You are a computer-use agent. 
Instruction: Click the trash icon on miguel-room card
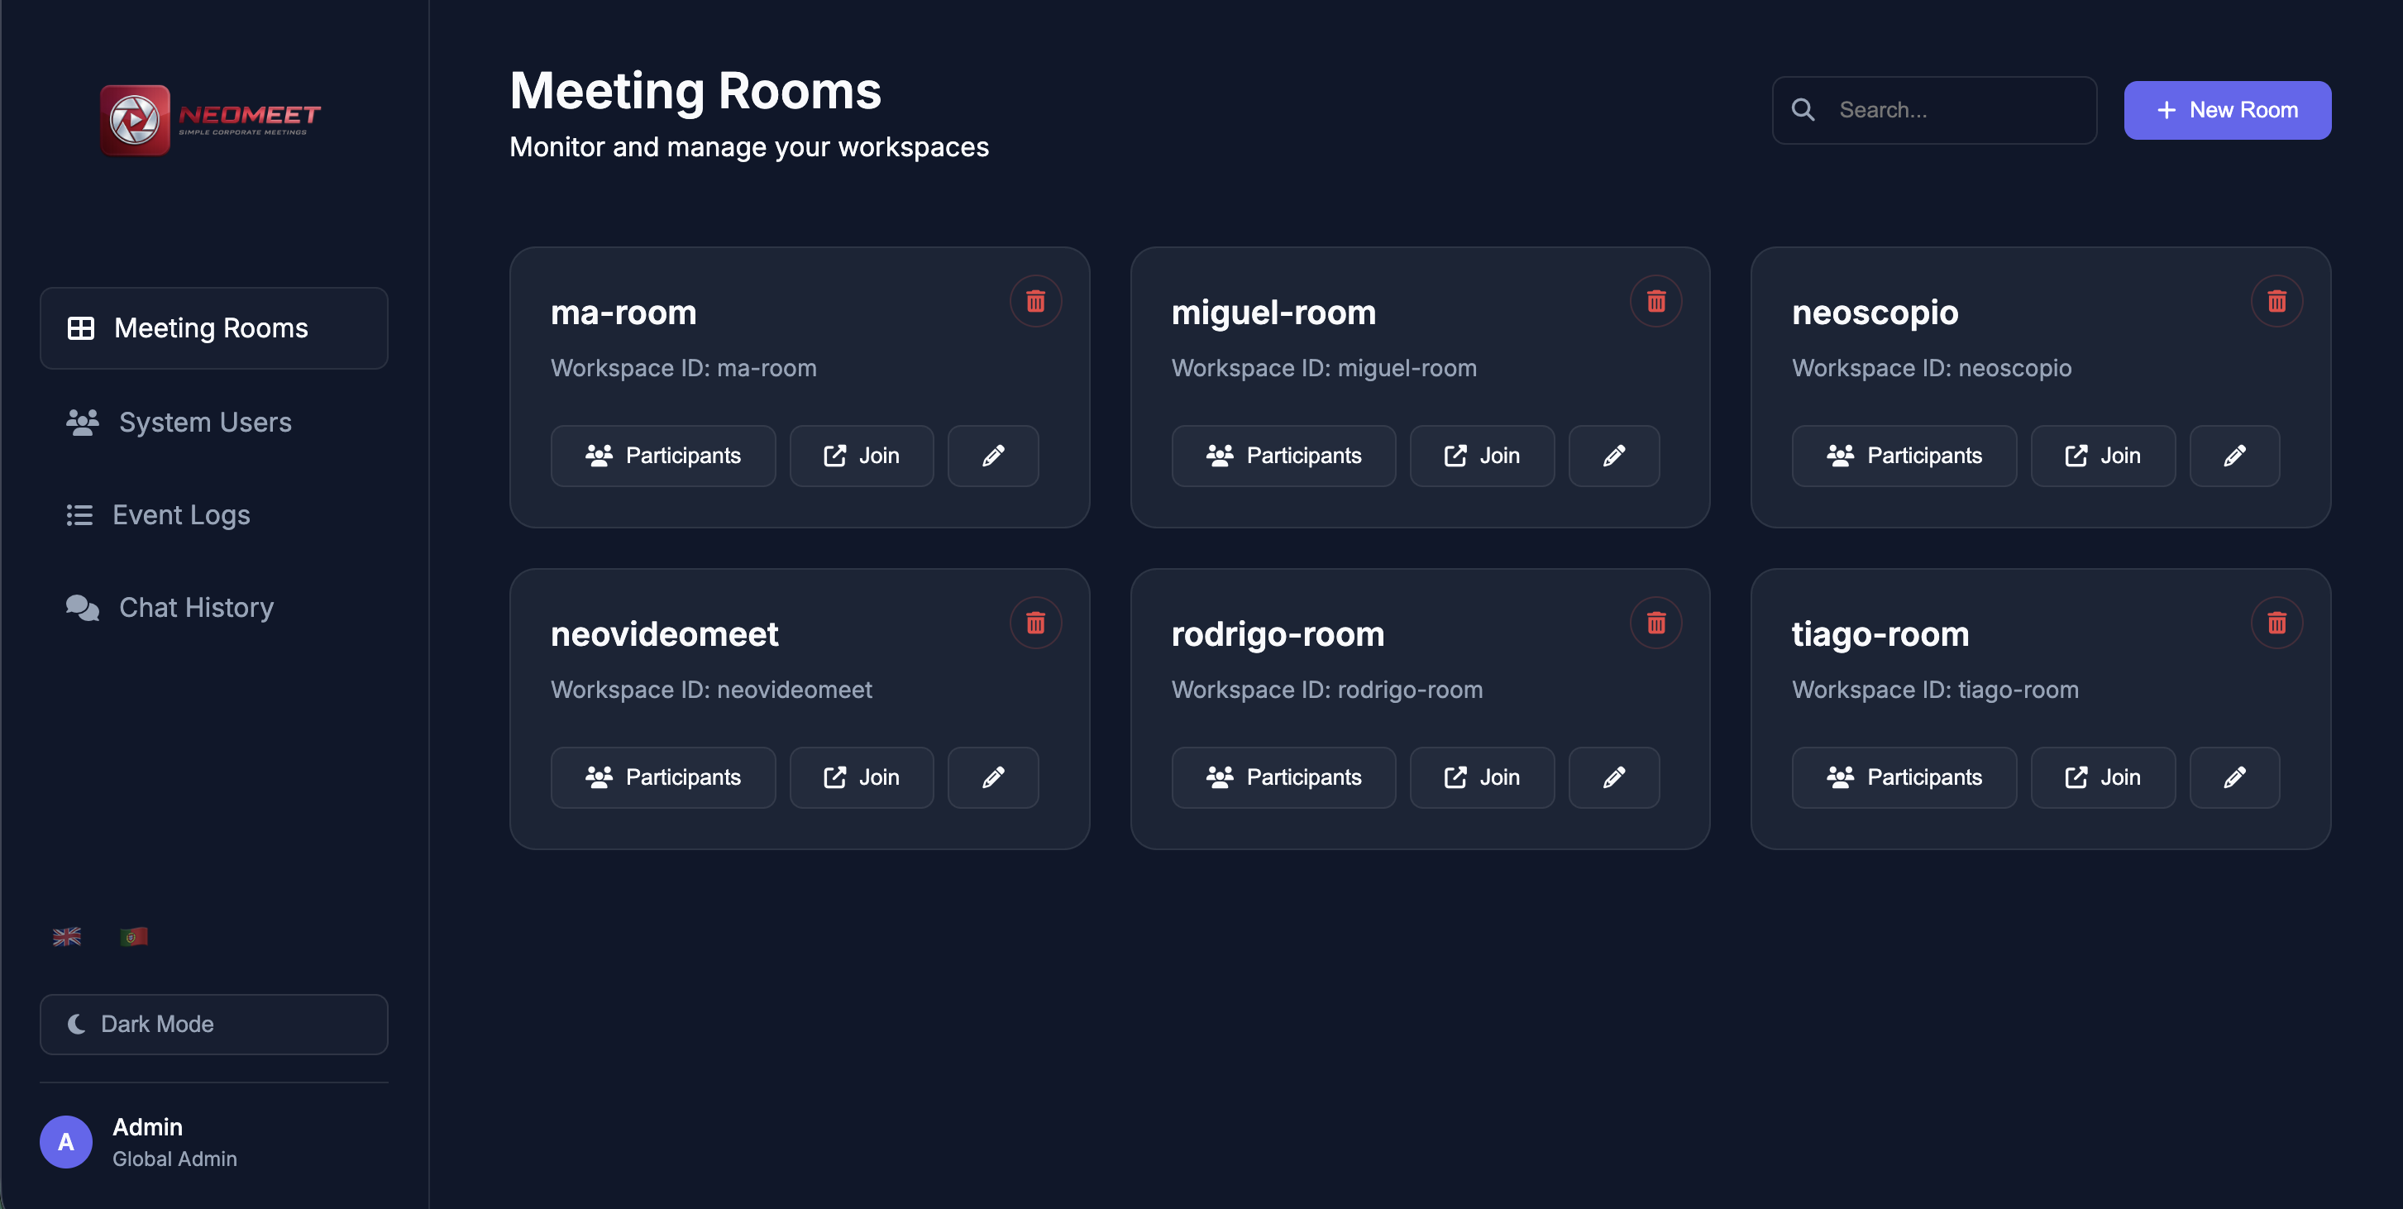coord(1655,301)
